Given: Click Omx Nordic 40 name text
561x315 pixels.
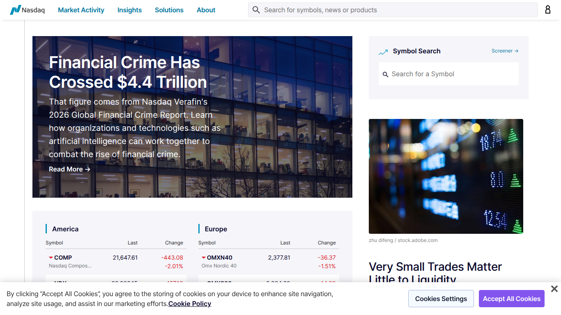Looking at the screenshot, I should [219, 266].
